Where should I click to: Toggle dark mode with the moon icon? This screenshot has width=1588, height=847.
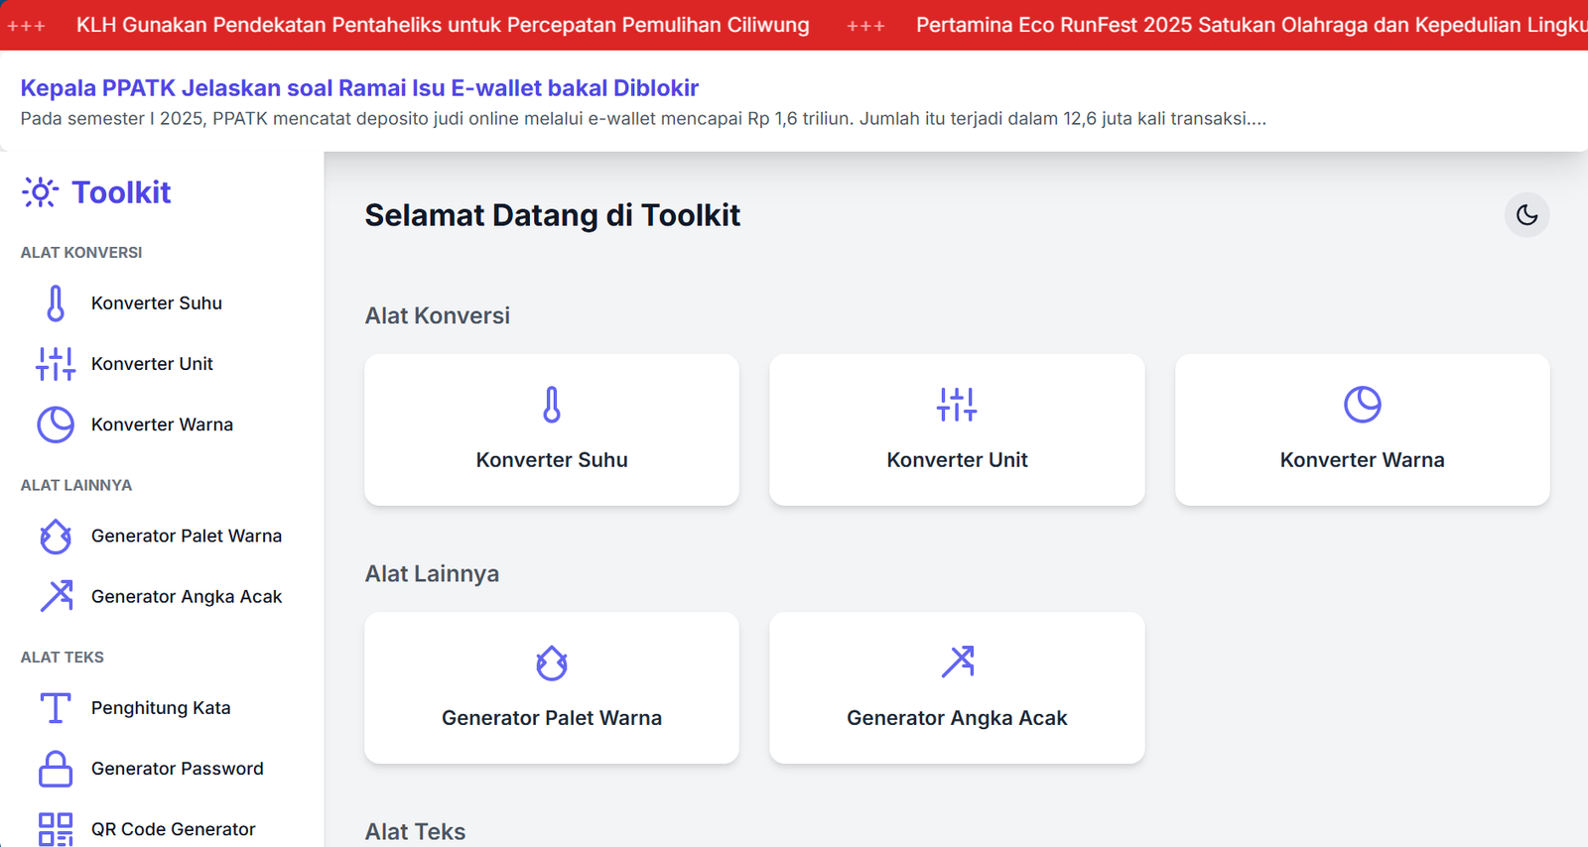(x=1526, y=215)
